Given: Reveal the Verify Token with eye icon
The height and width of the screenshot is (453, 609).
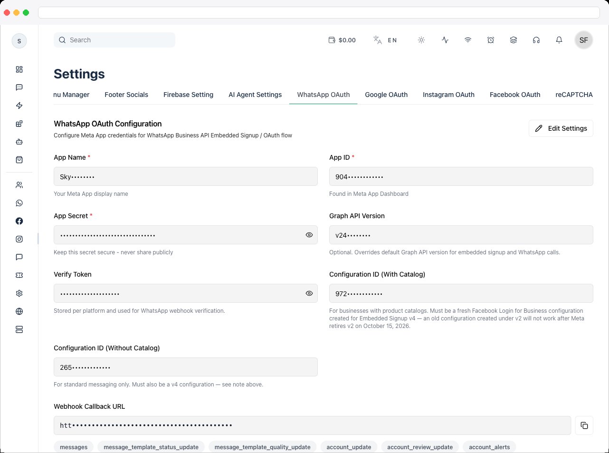Looking at the screenshot, I should 309,293.
